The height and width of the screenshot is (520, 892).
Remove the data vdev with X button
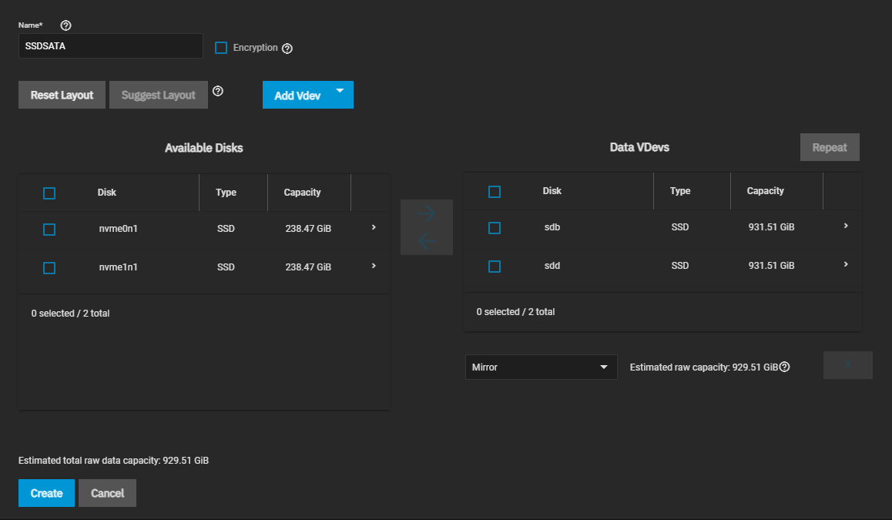[x=847, y=364]
